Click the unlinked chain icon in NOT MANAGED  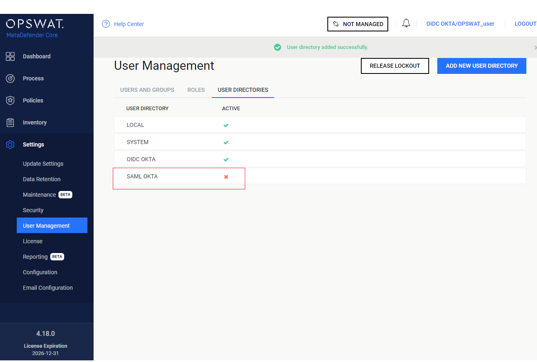pyautogui.click(x=336, y=24)
